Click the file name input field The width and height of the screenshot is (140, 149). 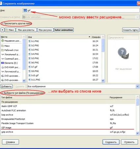(x=81, y=10)
